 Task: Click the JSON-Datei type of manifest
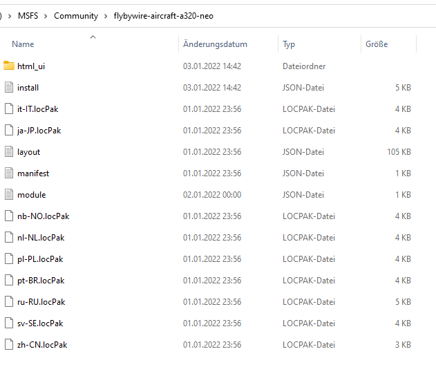[x=303, y=173]
